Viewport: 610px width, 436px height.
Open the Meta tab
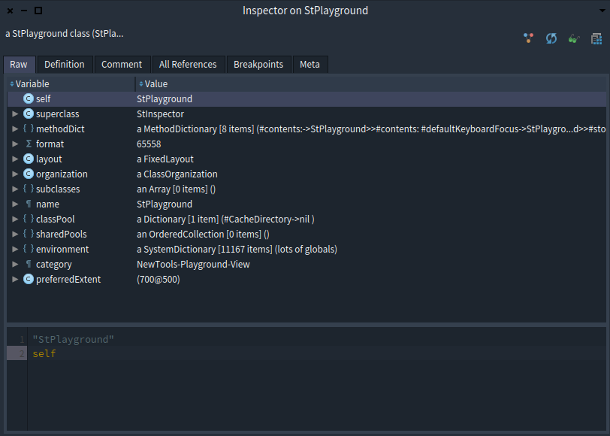pos(310,64)
